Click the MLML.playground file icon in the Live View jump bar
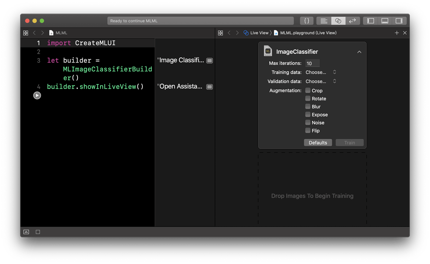Viewport: 430px width, 264px height. click(x=276, y=33)
